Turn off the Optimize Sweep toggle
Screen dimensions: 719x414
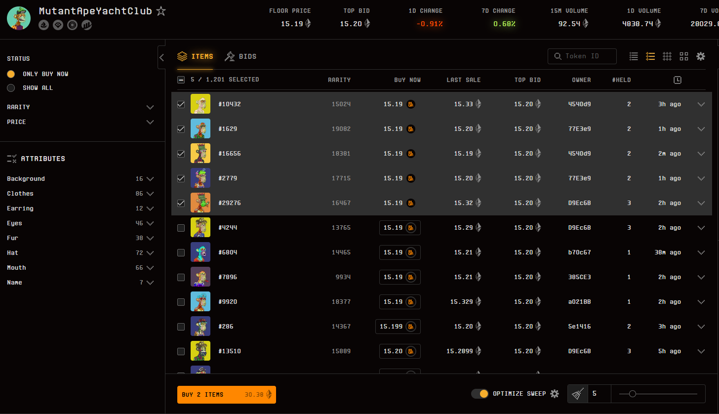pos(479,394)
